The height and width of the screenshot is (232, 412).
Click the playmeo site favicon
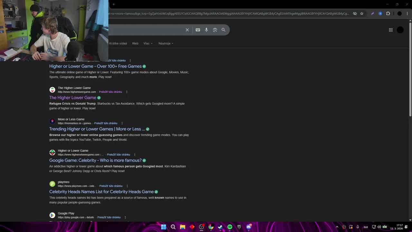[52, 184]
